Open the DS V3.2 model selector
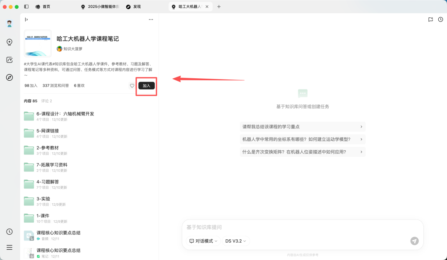The height and width of the screenshot is (260, 447). (235, 241)
